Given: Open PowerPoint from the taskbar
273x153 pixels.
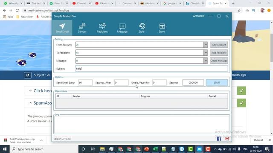Looking at the screenshot, I should pyautogui.click(x=146, y=149).
